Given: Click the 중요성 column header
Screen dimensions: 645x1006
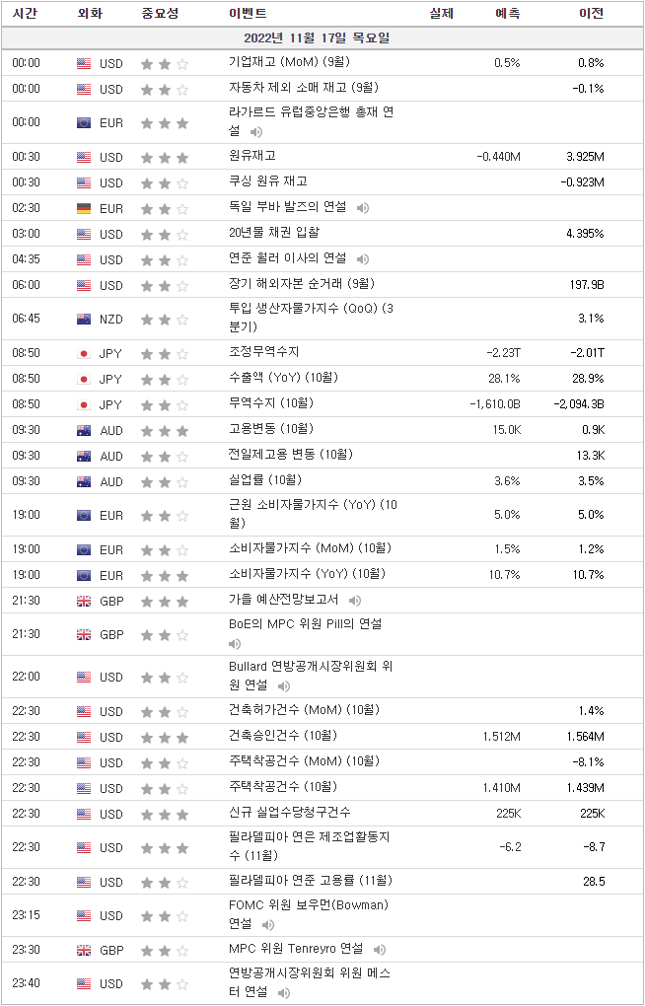Looking at the screenshot, I should (x=161, y=13).
